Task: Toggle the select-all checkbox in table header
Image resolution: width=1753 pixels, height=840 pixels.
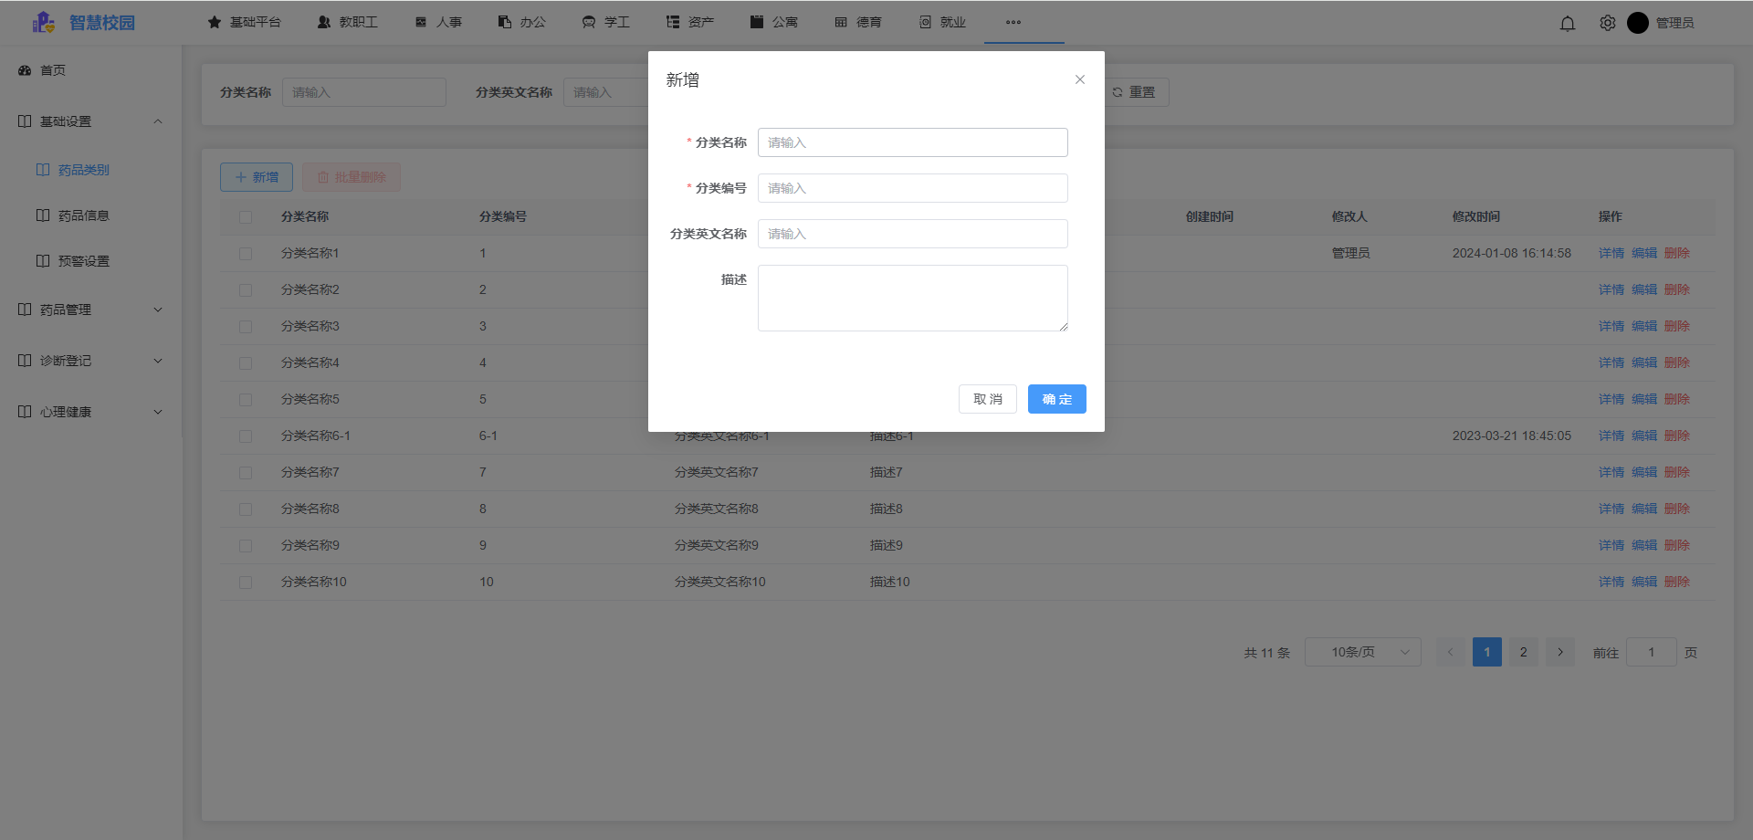Action: click(246, 217)
